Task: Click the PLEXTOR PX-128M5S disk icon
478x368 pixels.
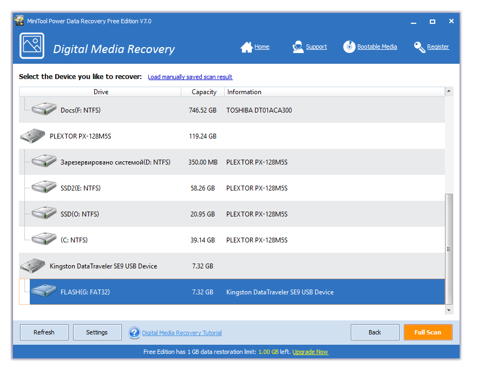Action: point(32,136)
